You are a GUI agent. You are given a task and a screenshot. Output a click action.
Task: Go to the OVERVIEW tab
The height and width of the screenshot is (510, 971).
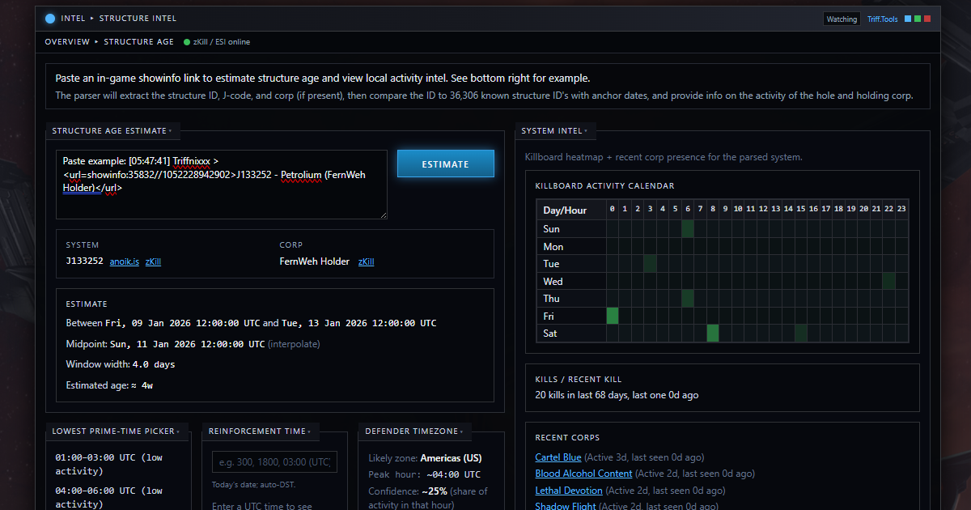[67, 41]
